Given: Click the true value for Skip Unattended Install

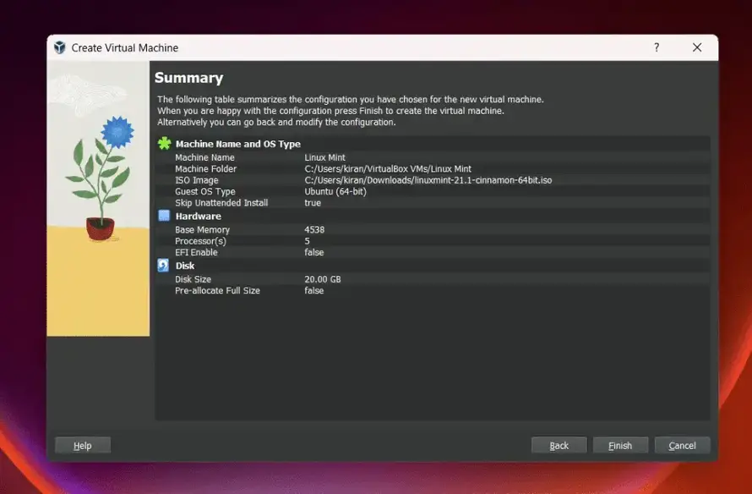Looking at the screenshot, I should pyautogui.click(x=313, y=203).
